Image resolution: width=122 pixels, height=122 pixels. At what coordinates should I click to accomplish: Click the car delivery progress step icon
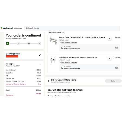(x=29, y=43)
